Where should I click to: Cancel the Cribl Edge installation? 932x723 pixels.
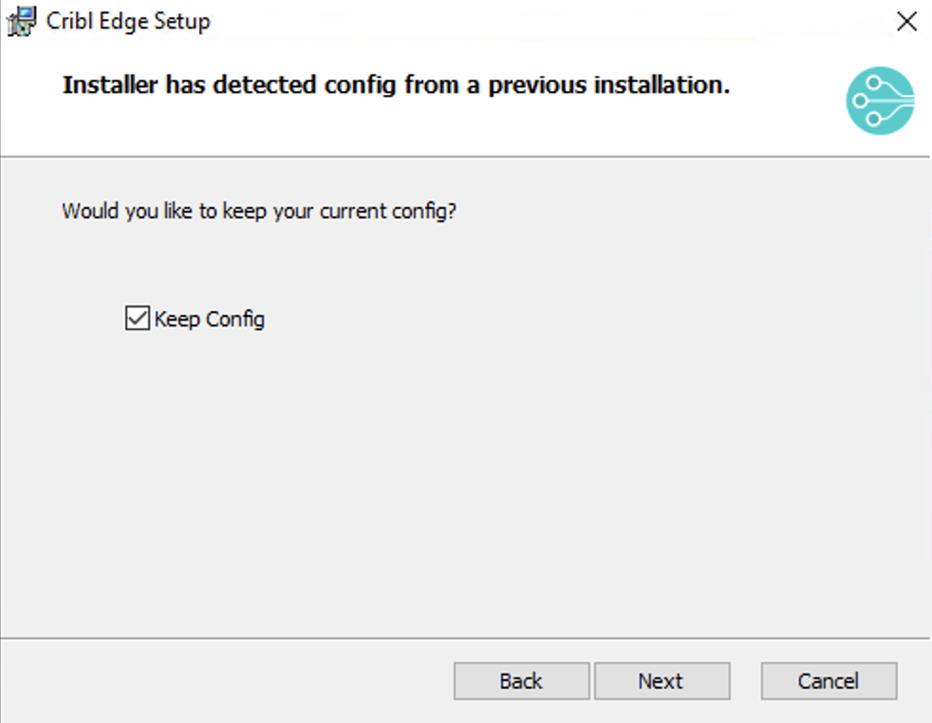828,680
